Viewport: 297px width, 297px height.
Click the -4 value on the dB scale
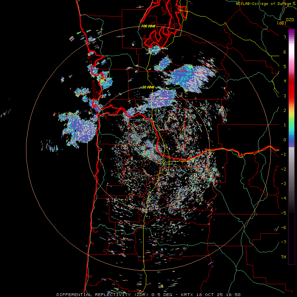(x=283, y=198)
